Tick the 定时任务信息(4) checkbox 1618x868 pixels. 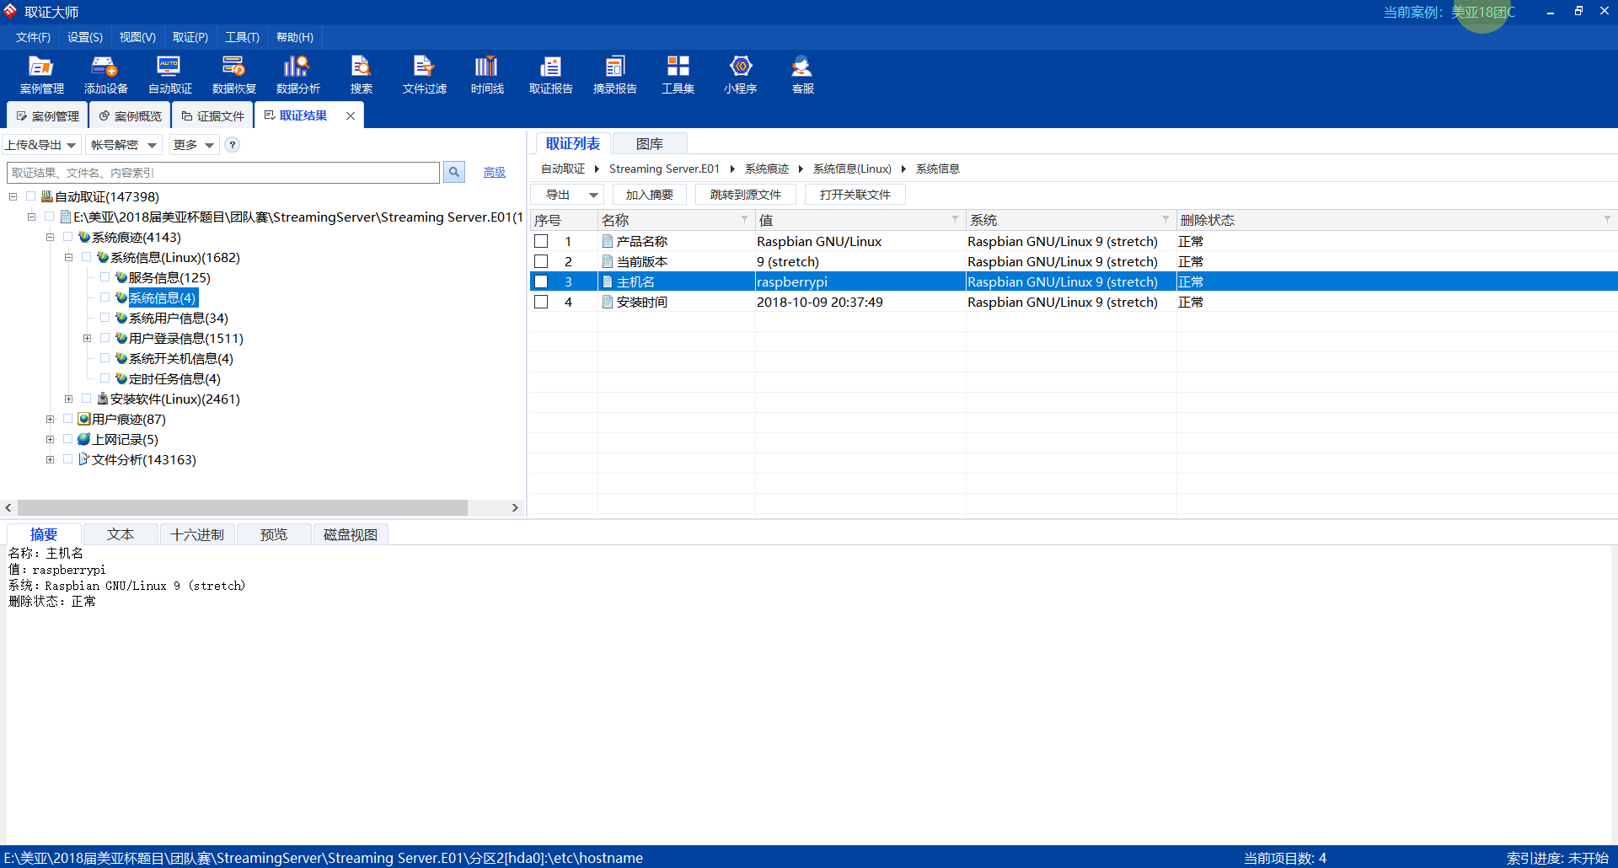pos(104,378)
